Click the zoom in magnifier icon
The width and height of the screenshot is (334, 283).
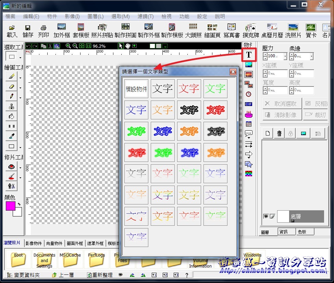(x=68, y=46)
